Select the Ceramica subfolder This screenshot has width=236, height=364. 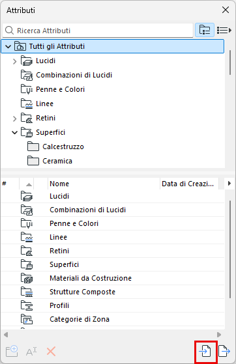click(x=57, y=161)
